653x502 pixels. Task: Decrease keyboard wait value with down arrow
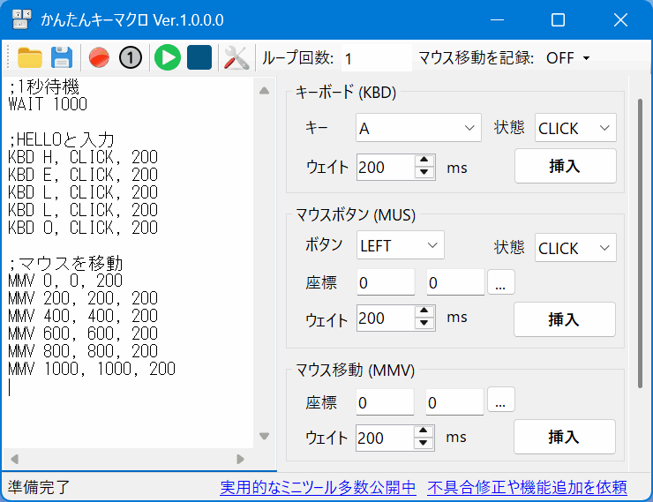click(424, 173)
